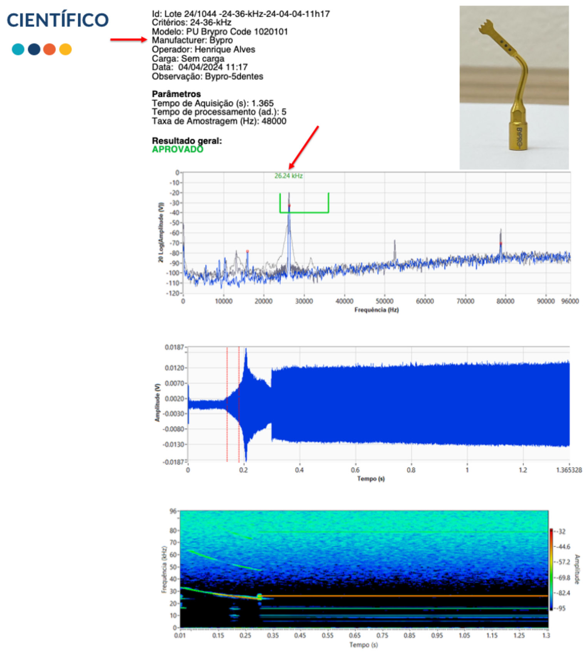Select the 26.24 kHz peak label
Image resolution: width=588 pixels, height=657 pixels.
pos(288,176)
